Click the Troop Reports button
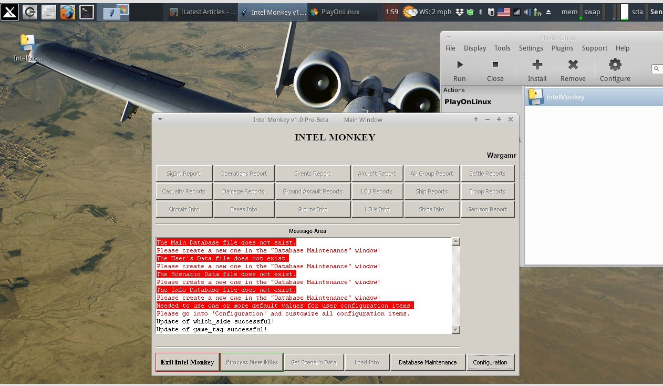 click(x=488, y=191)
